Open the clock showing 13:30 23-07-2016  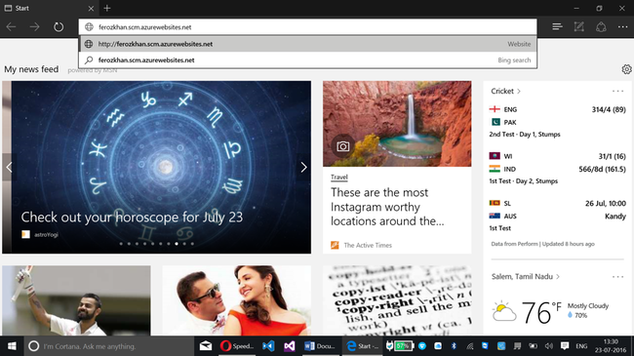click(611, 346)
